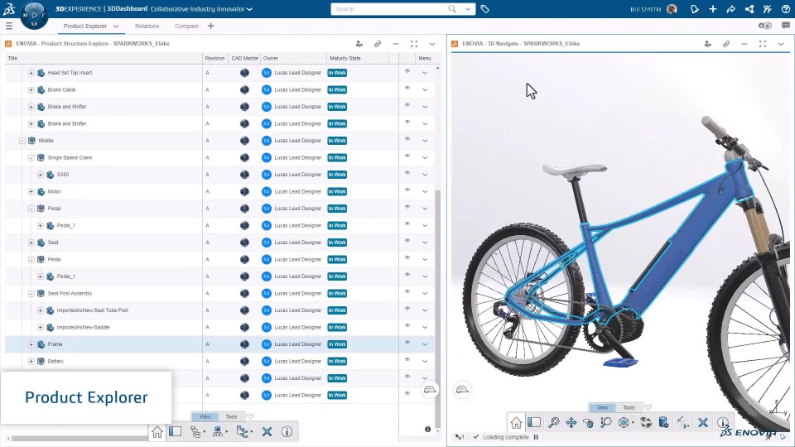
Task: Select the Product Explorer tab
Action: [84, 26]
